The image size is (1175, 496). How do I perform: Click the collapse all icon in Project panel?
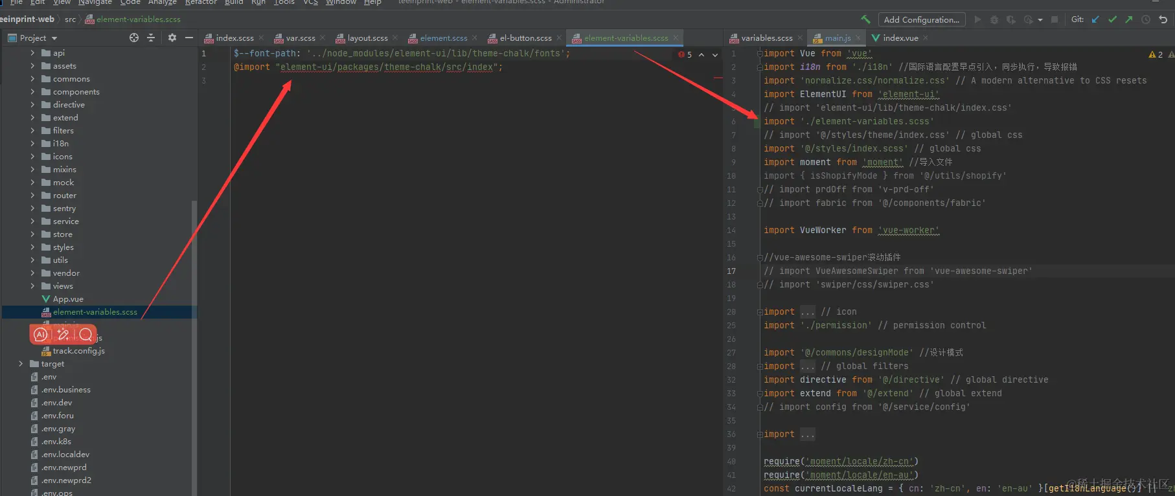[x=151, y=38]
